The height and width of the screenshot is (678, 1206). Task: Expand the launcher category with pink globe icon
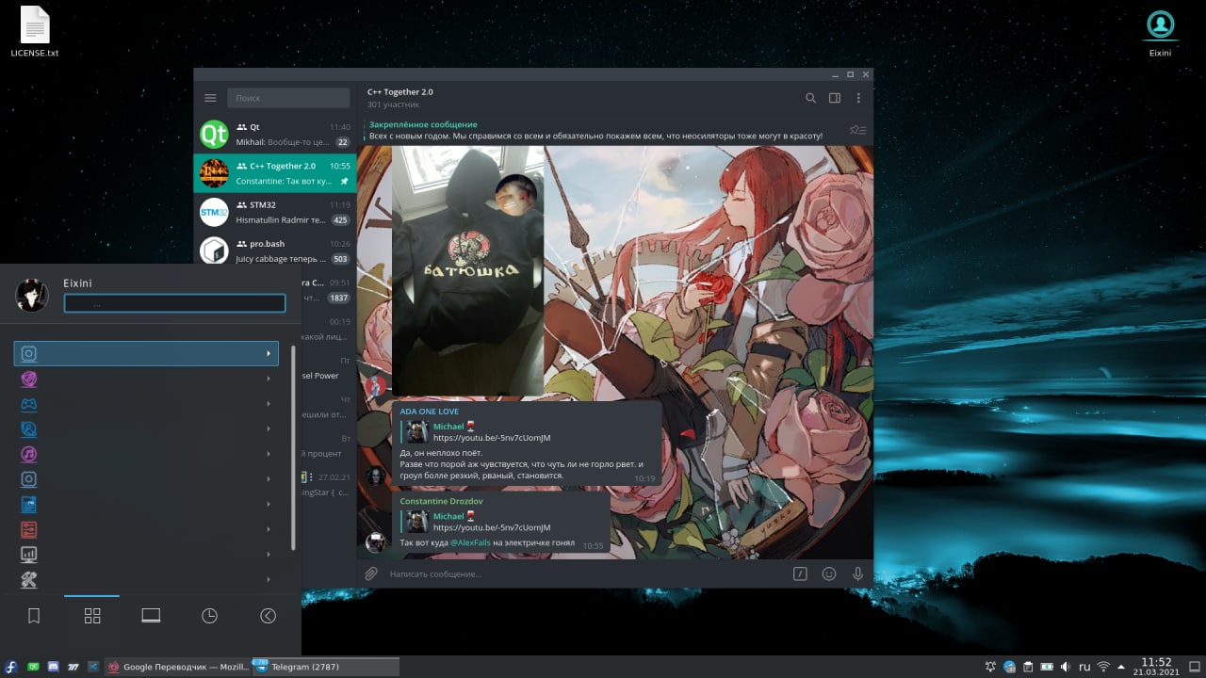(146, 379)
